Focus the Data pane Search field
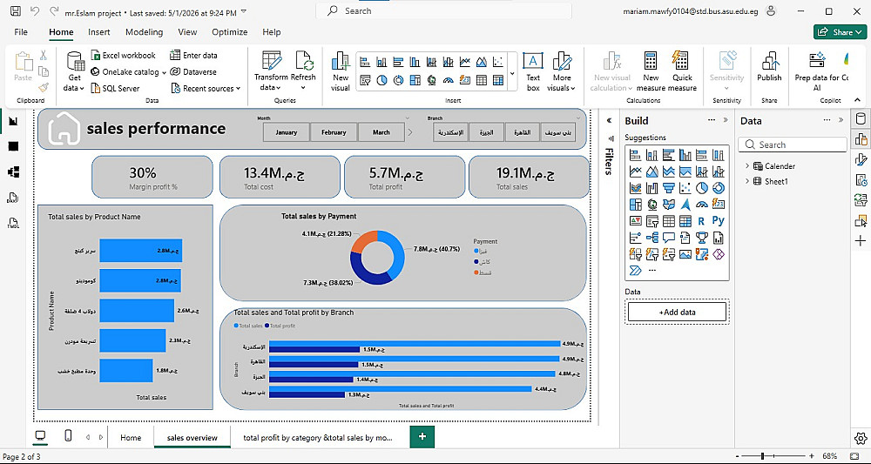Screen dimensions: 871x464 tap(793, 145)
